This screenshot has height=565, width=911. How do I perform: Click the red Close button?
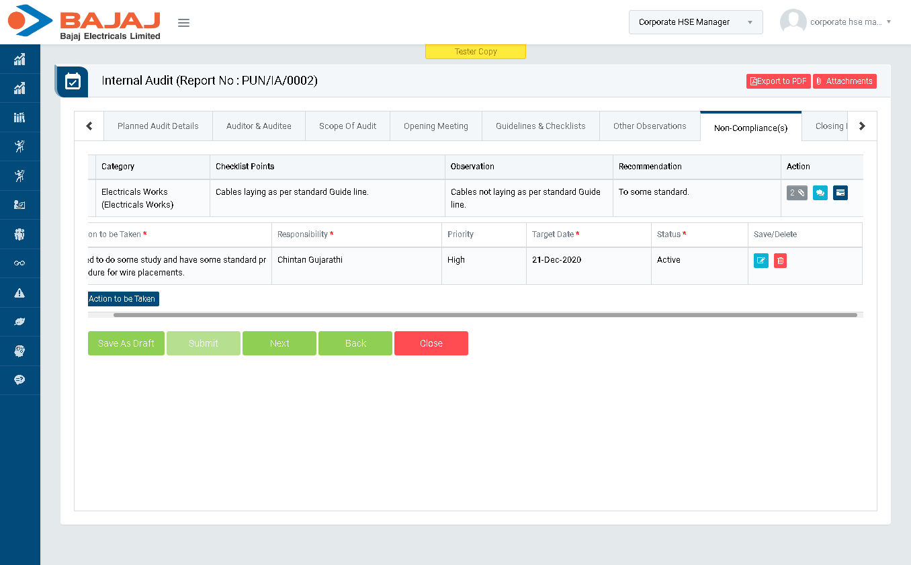[x=431, y=343]
